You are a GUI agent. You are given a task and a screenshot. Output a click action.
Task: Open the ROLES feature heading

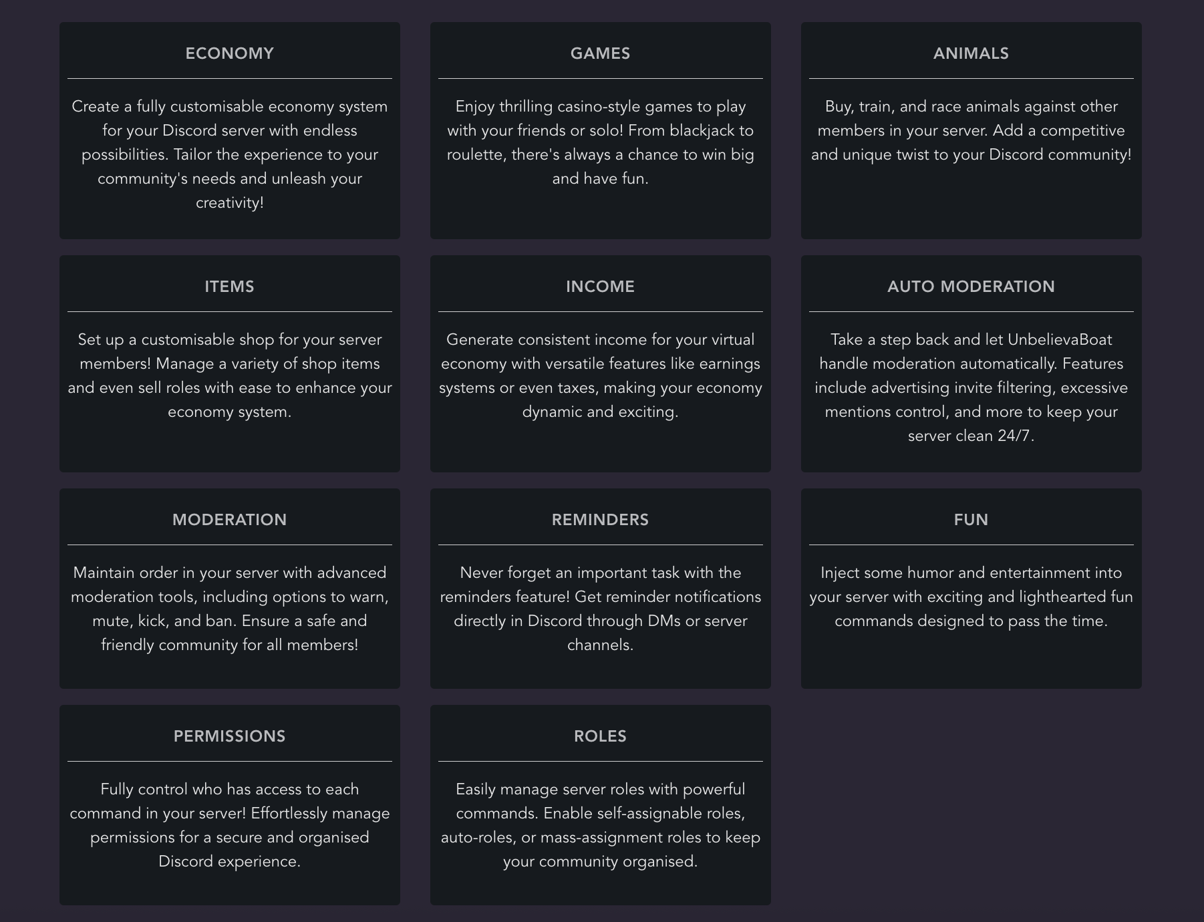click(600, 736)
